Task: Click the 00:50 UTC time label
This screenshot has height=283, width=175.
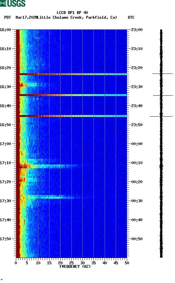Action: point(137,239)
